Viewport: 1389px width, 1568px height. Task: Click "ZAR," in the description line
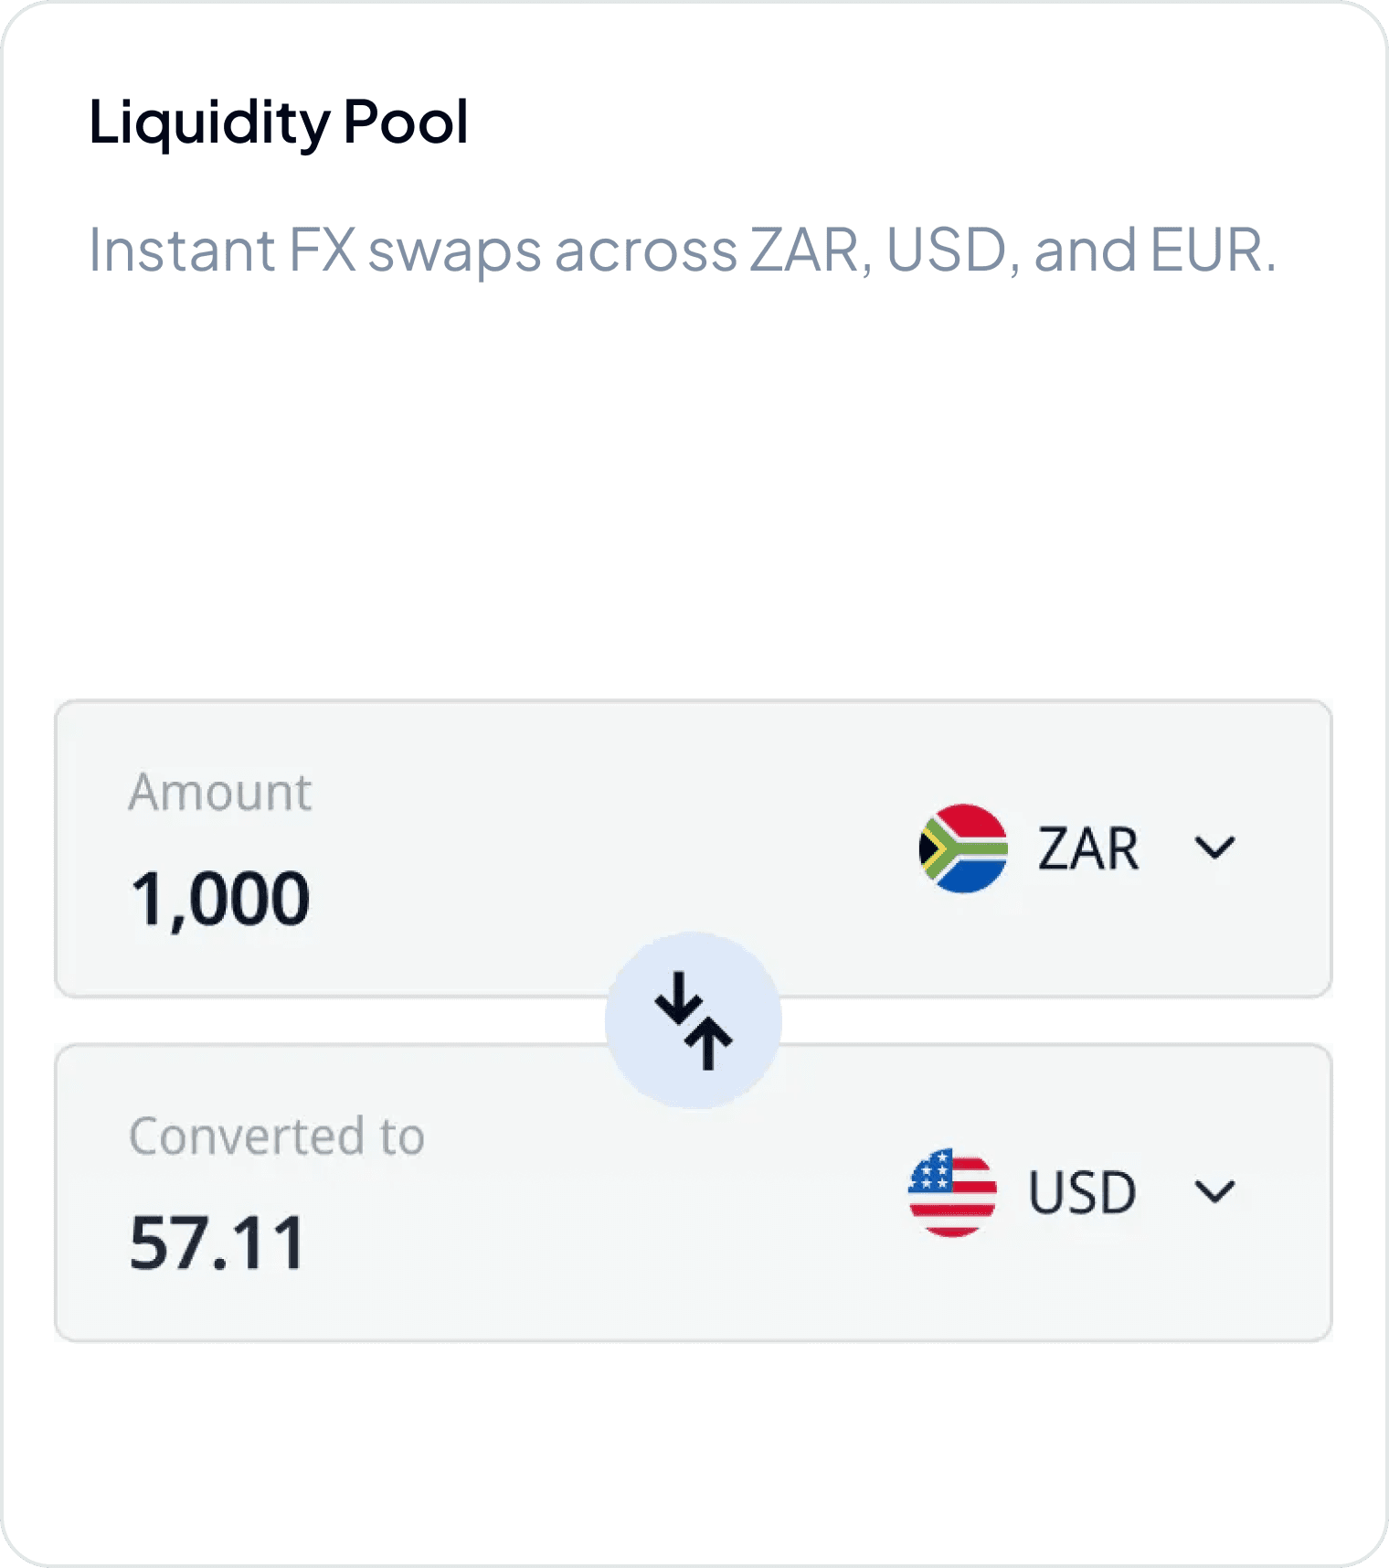[x=811, y=250]
